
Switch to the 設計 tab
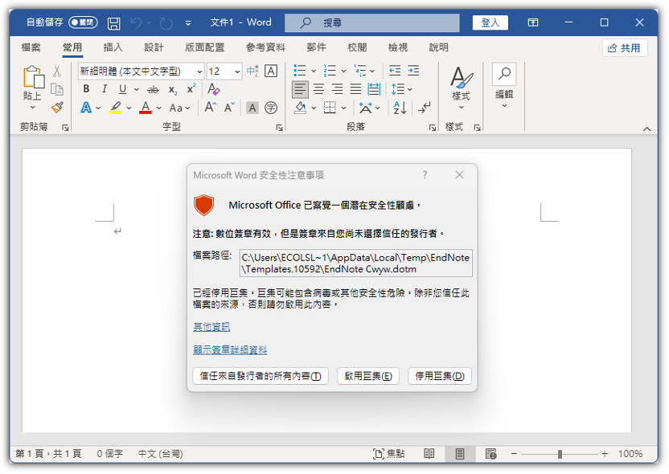pos(154,47)
